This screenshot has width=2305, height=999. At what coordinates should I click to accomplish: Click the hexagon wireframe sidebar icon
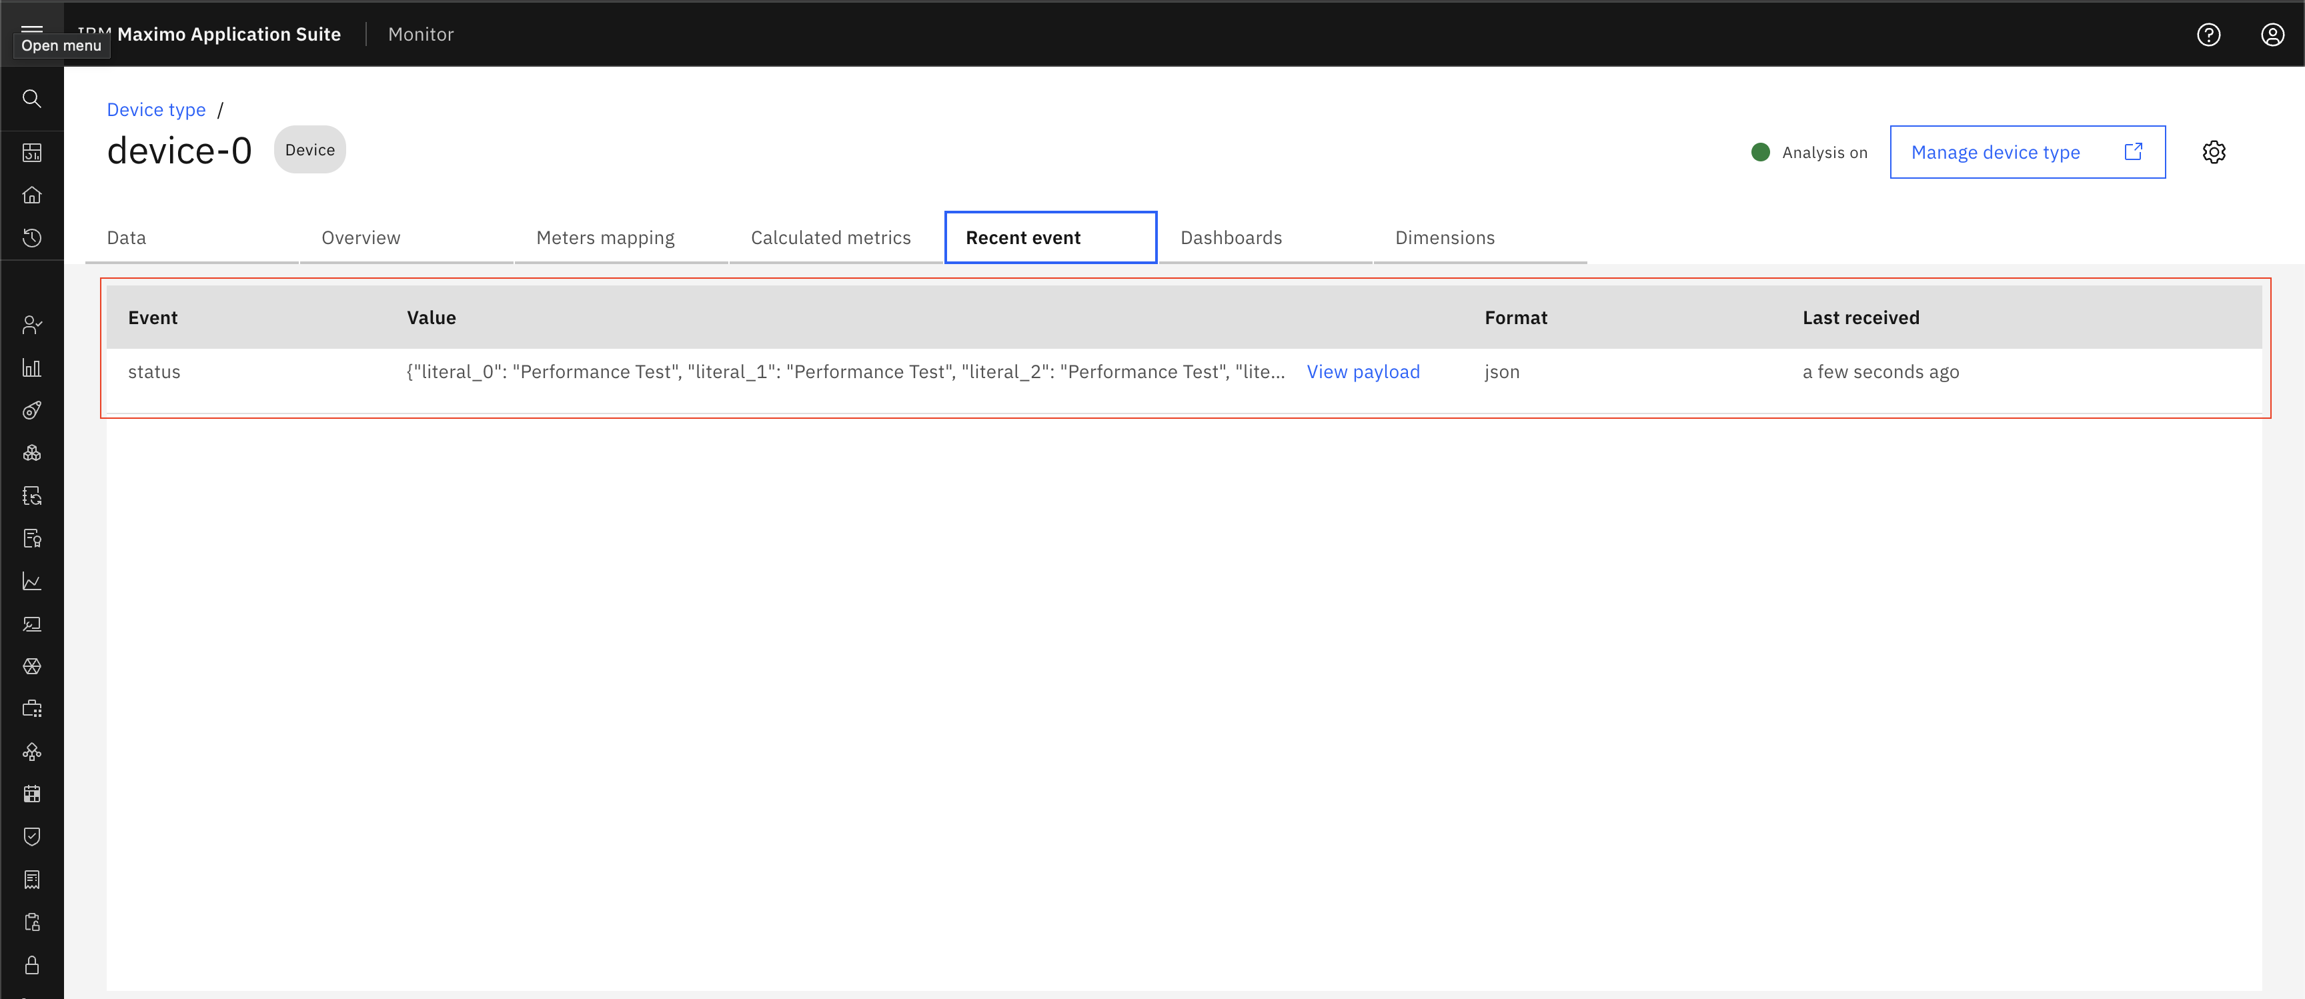(x=32, y=666)
